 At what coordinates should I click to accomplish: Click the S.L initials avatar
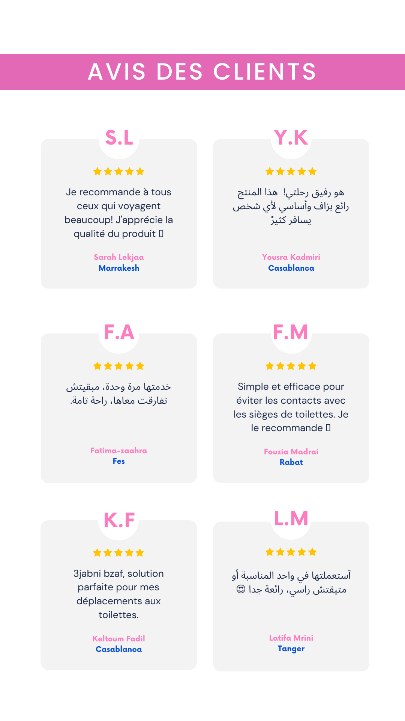coord(119,139)
